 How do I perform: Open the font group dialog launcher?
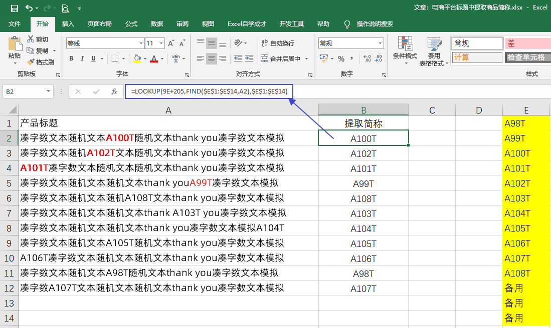click(187, 74)
